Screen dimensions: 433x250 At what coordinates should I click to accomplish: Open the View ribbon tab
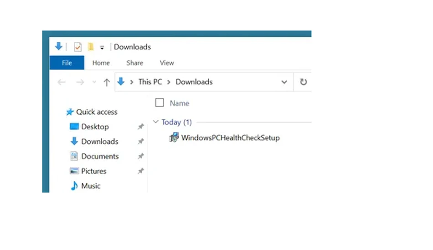click(x=167, y=63)
